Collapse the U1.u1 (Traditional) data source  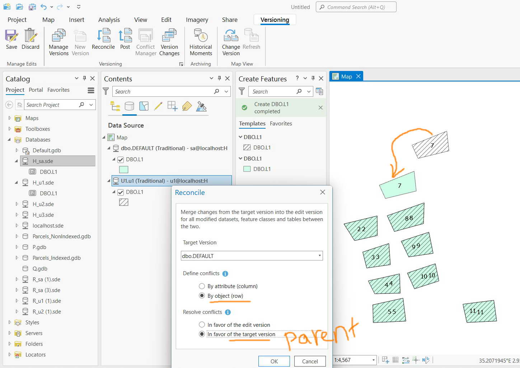pyautogui.click(x=109, y=181)
